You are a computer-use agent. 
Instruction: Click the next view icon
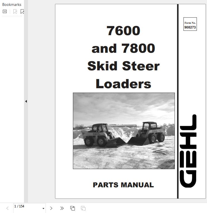pos(83,208)
